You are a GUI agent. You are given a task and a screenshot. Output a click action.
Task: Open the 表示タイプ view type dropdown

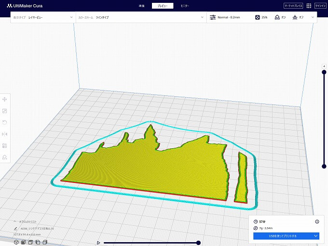coord(43,17)
